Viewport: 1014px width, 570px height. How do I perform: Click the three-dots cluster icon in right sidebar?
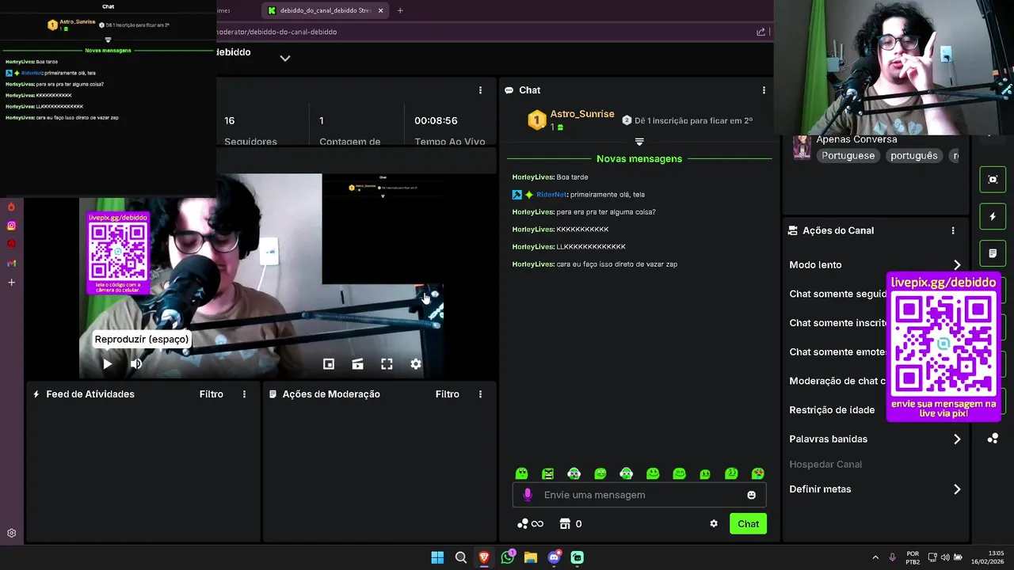pos(993,438)
